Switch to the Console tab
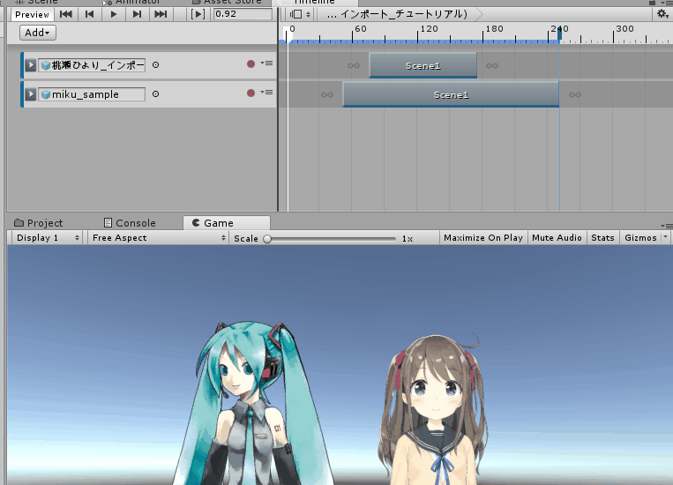Image resolution: width=673 pixels, height=485 pixels. point(130,223)
